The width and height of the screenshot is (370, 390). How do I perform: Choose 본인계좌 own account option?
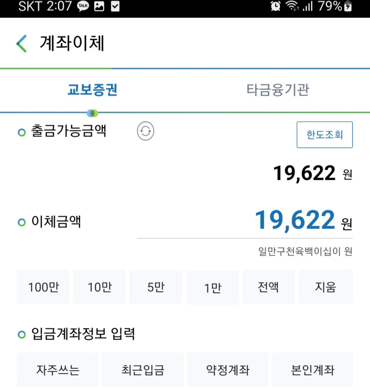click(313, 370)
